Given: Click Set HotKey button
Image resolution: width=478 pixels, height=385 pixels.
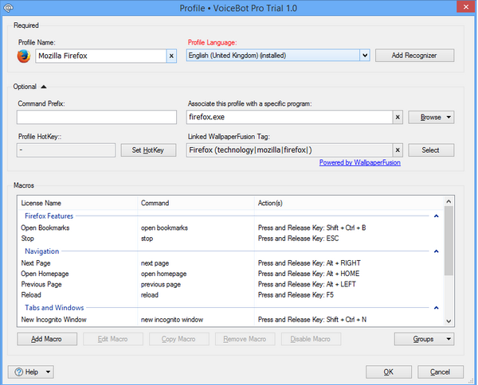Looking at the screenshot, I should pos(148,150).
